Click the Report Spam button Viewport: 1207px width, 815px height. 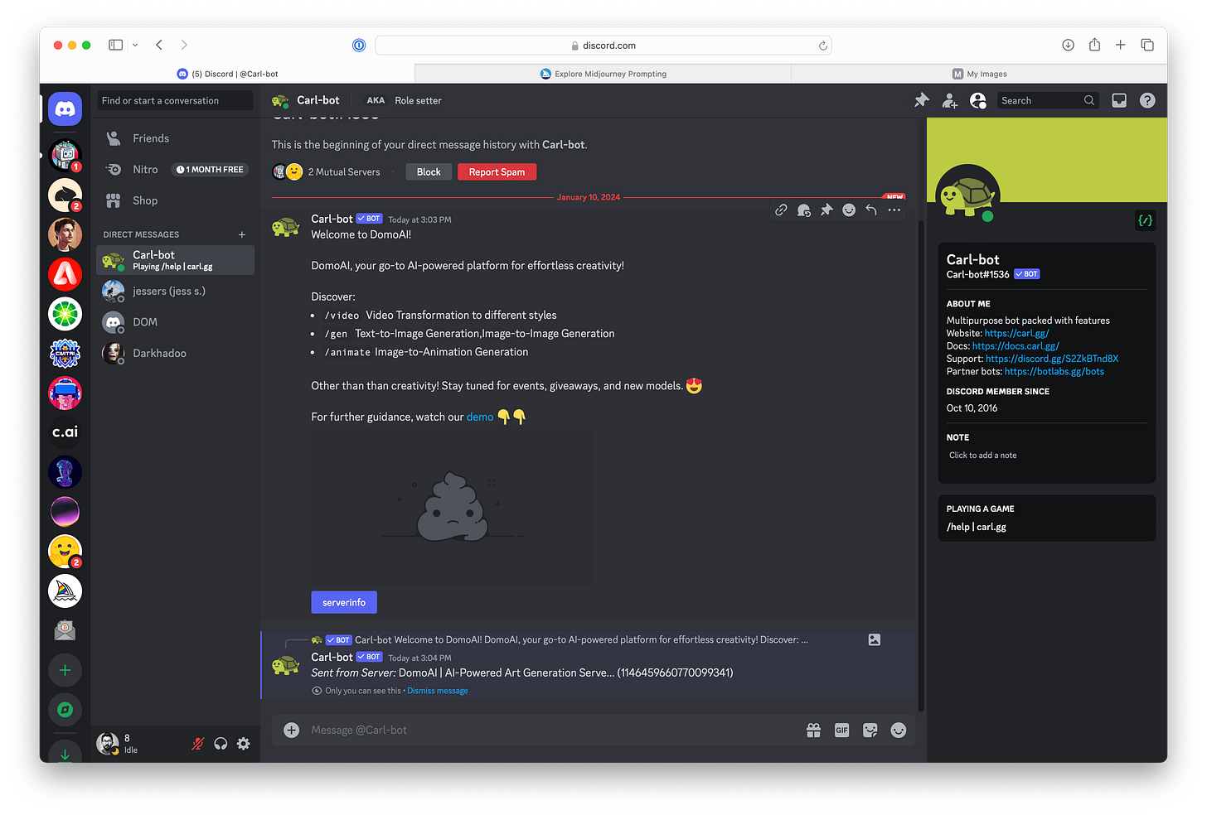(x=497, y=172)
